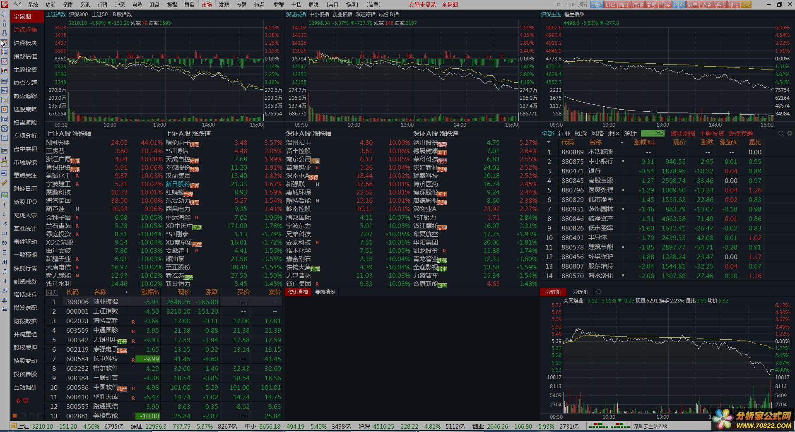The height and width of the screenshot is (432, 795).
Task: Click the 测速 speed test button
Action: 597,5
